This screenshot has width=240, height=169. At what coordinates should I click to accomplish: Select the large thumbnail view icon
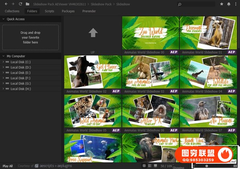156,165
